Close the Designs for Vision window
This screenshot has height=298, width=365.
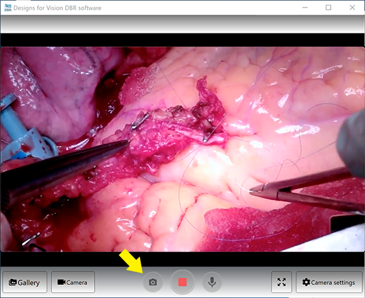[x=352, y=8]
